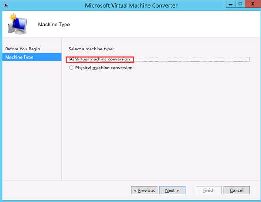Close the Virtual Machine Converter window
Screen dimensions: 261x202
pos(253,4)
